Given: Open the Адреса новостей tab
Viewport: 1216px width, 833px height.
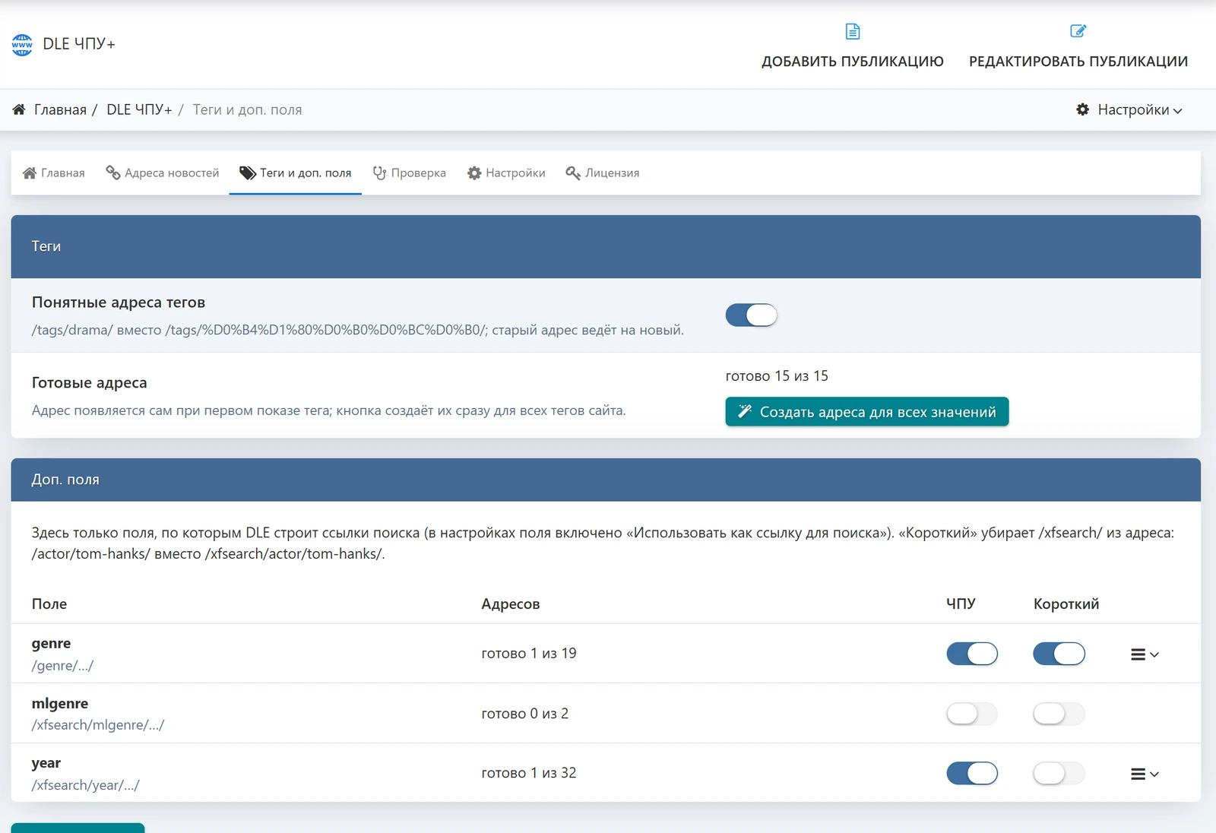Looking at the screenshot, I should (163, 173).
